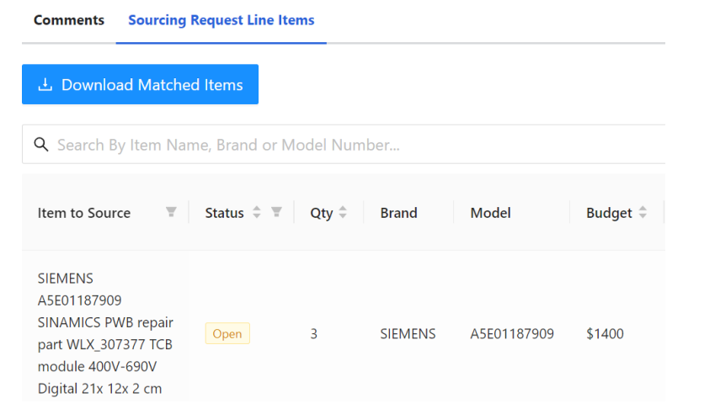
Task: Click the download arrow icon in the blue button
Action: (45, 84)
